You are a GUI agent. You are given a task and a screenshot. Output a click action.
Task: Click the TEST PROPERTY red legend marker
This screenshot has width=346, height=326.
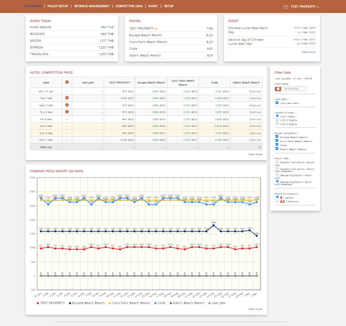coord(38,303)
